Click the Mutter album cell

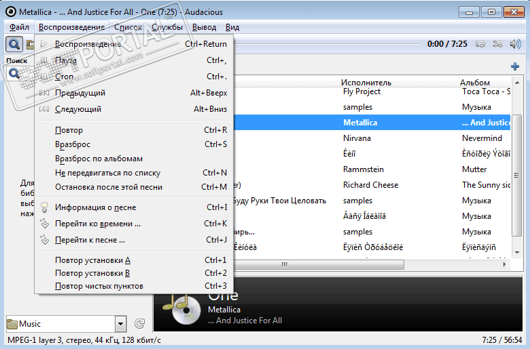[474, 169]
